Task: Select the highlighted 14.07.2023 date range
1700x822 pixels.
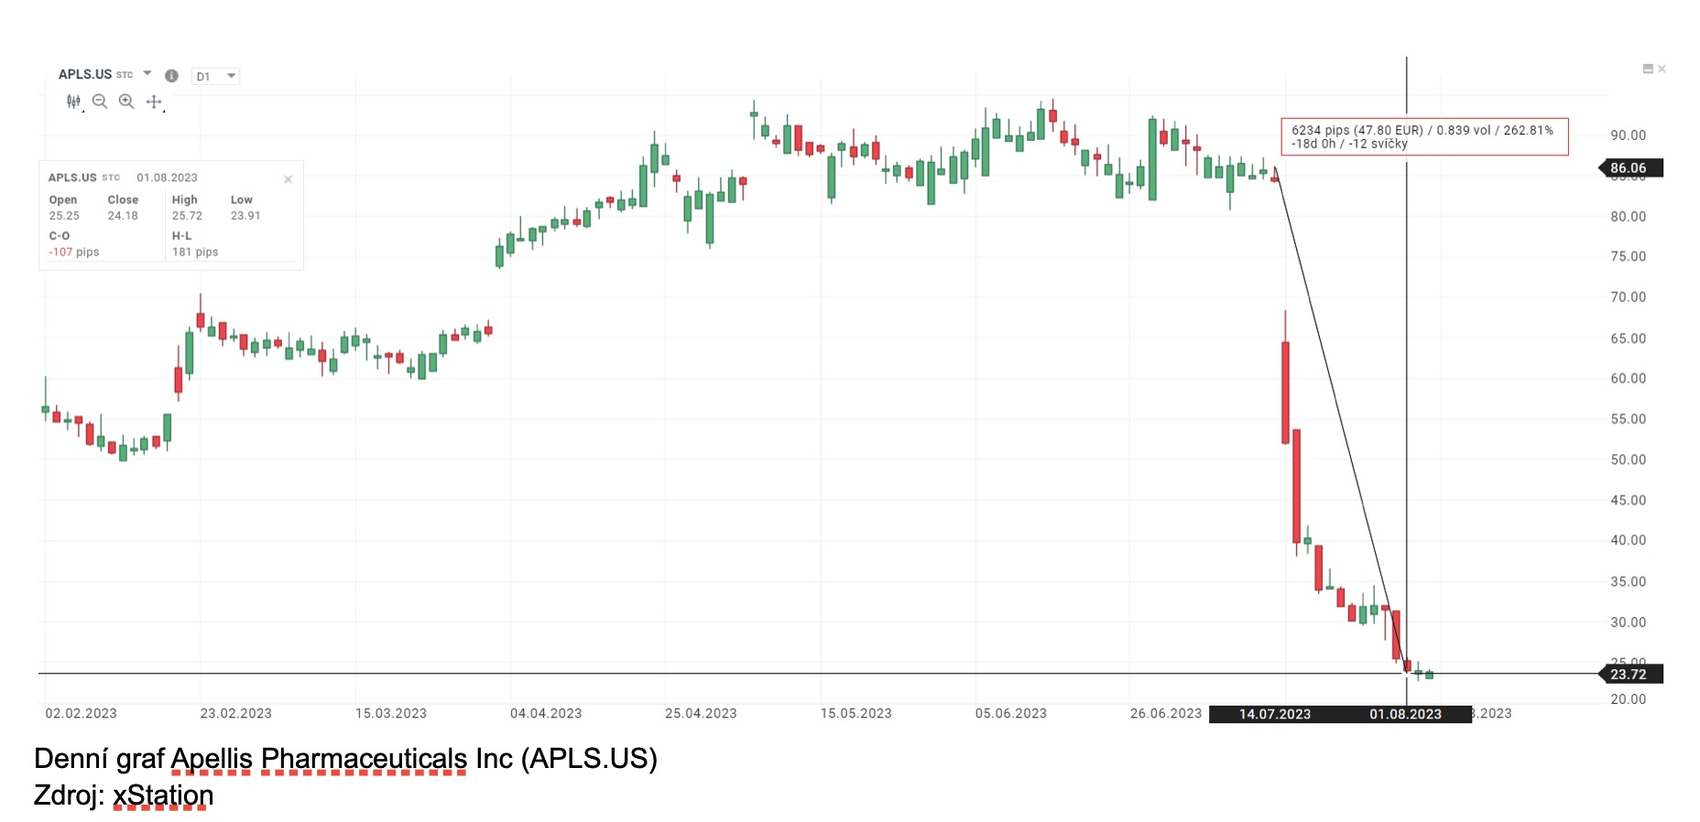Action: point(1273,714)
